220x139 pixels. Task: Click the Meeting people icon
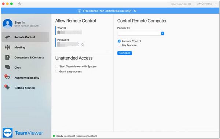[x=8, y=47]
